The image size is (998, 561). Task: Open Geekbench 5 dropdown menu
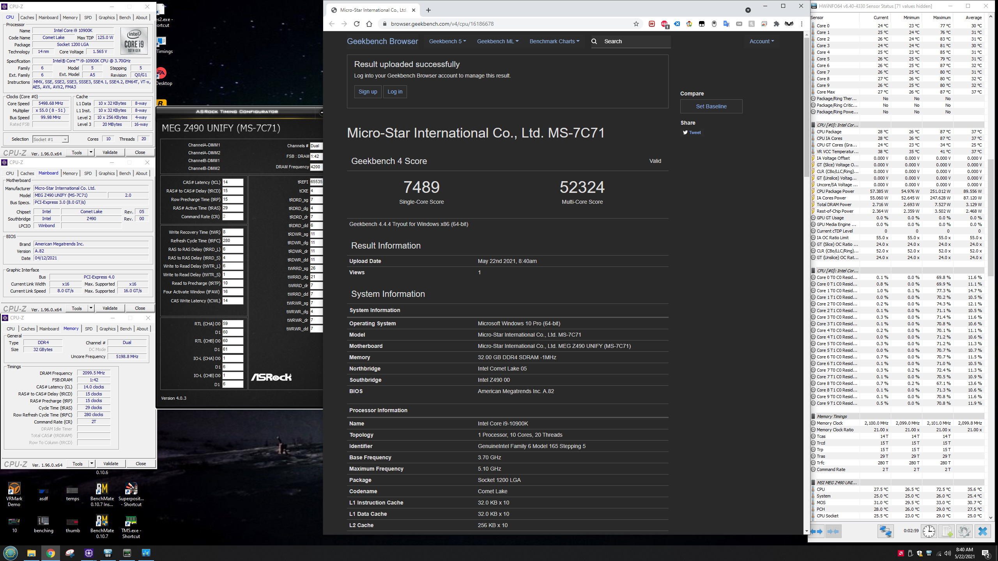tap(447, 41)
